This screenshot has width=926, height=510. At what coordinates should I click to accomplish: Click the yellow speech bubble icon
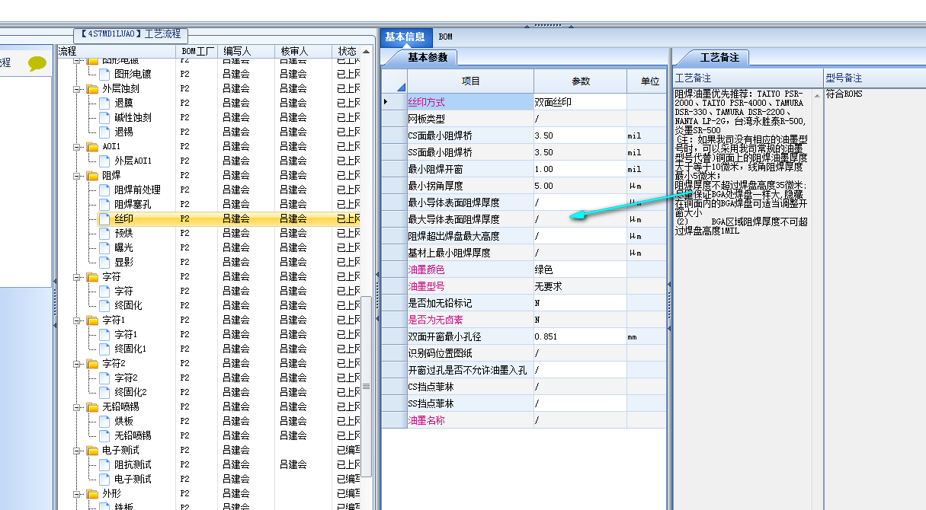click(x=37, y=64)
